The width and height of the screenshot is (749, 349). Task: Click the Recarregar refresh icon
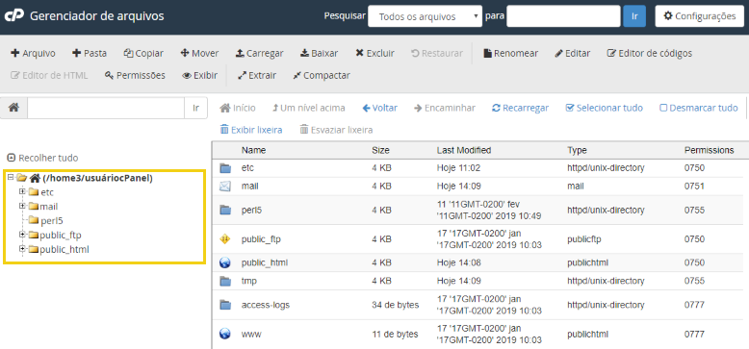click(496, 109)
